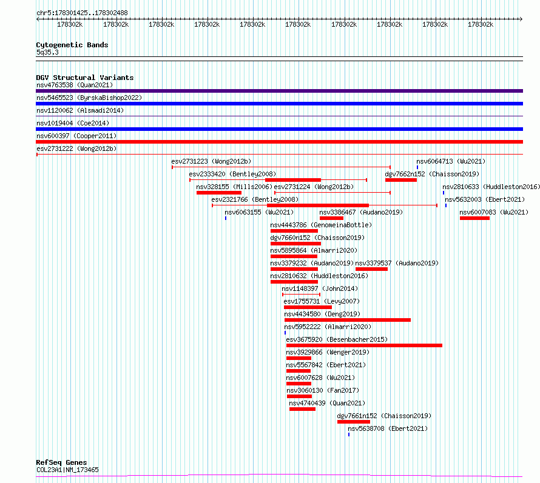Click the 5q35.3 cytogenetic band label
This screenshot has height=483, width=540.
(x=47, y=52)
